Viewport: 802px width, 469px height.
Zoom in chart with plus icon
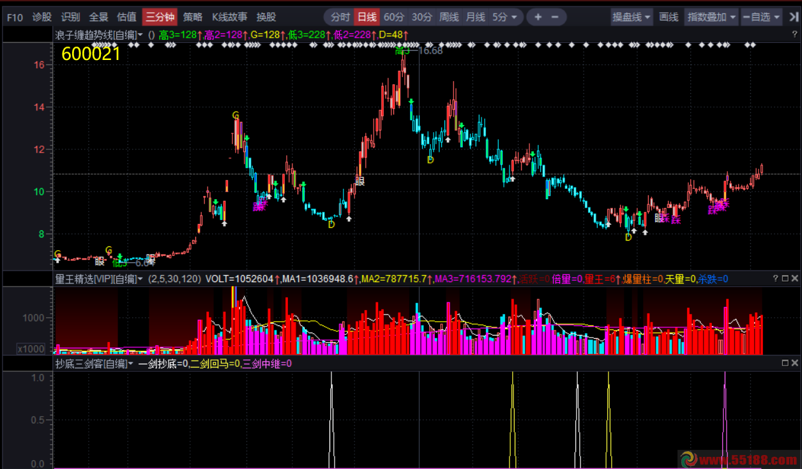point(538,17)
